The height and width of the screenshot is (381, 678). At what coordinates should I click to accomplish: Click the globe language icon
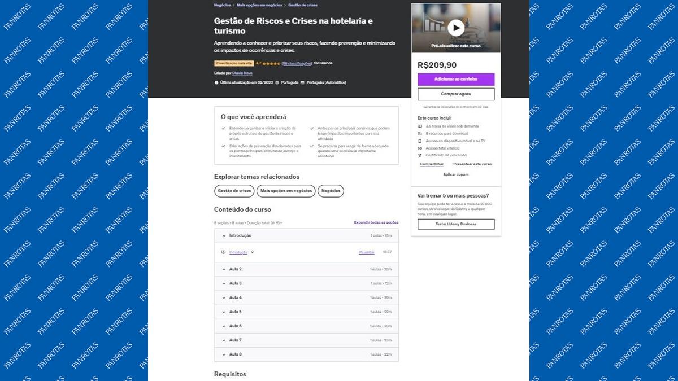point(277,82)
